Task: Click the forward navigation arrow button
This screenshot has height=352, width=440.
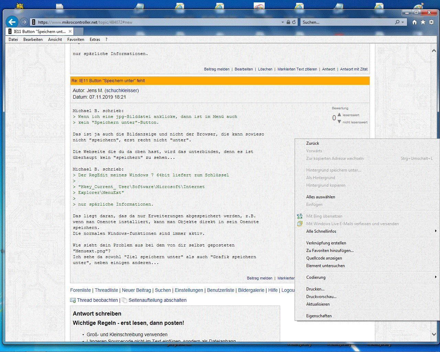Action: [x=24, y=22]
